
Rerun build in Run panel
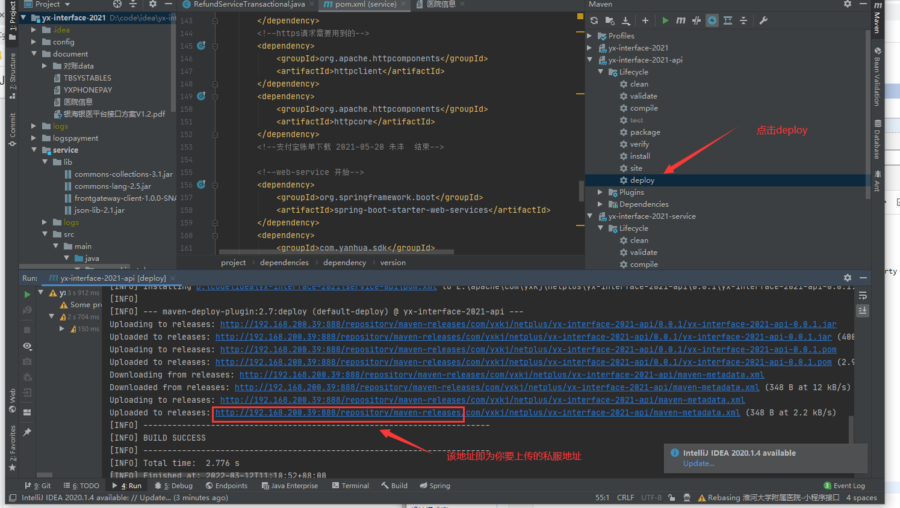[27, 294]
